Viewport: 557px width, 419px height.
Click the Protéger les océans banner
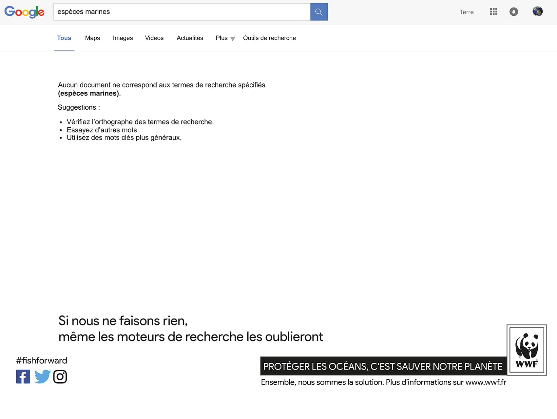tap(383, 366)
